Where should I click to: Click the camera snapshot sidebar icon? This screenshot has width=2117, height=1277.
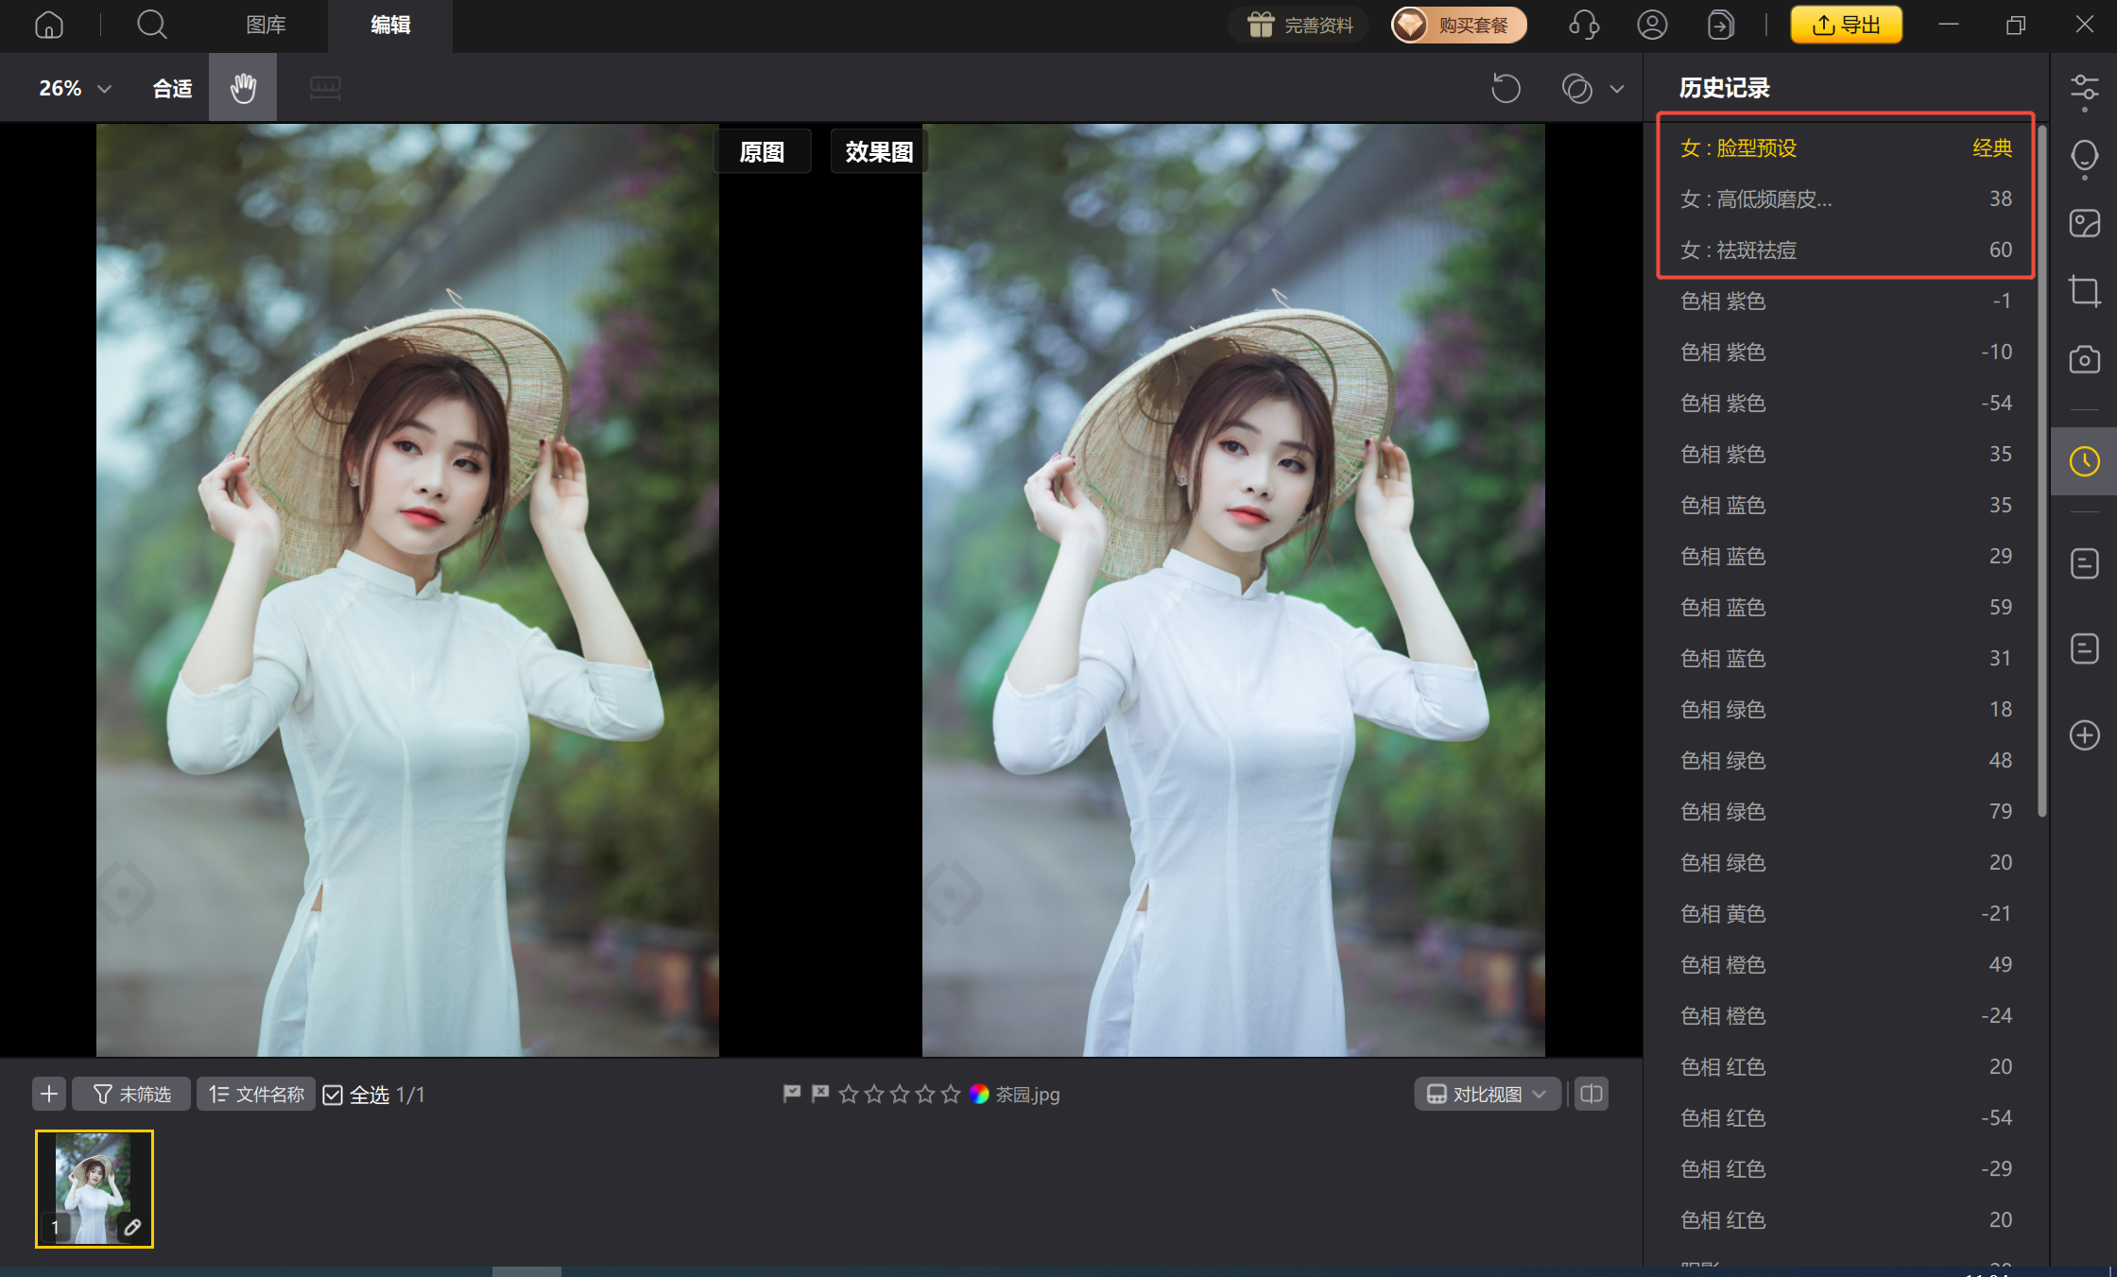(2084, 359)
